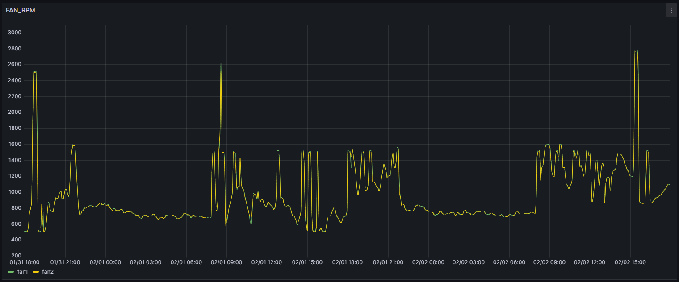Click the 02/01 06:00 time axis label
This screenshot has height=282, width=679.
click(x=186, y=262)
